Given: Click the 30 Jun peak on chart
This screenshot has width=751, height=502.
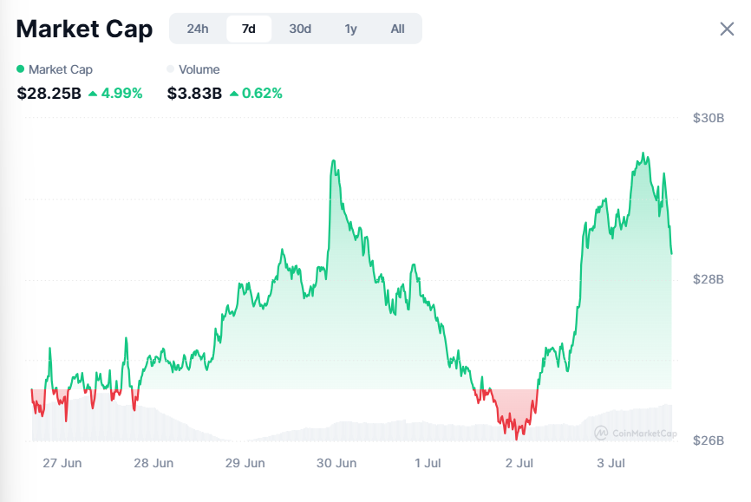Looking at the screenshot, I should [x=334, y=161].
